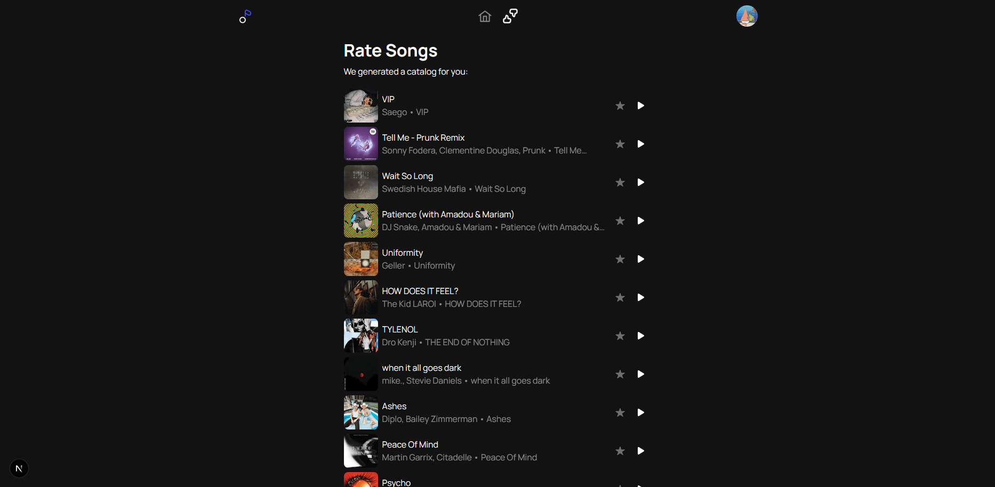Screen dimensions: 995x487
Task: Play Ashes by Diplo and Bailey Zimmerman
Action: (x=641, y=412)
